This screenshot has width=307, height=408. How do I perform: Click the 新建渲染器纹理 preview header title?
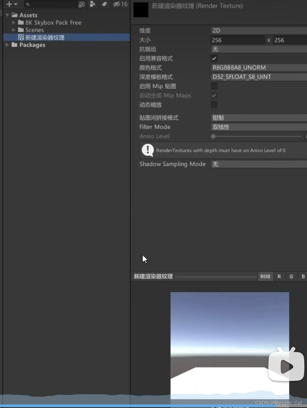pyautogui.click(x=153, y=276)
